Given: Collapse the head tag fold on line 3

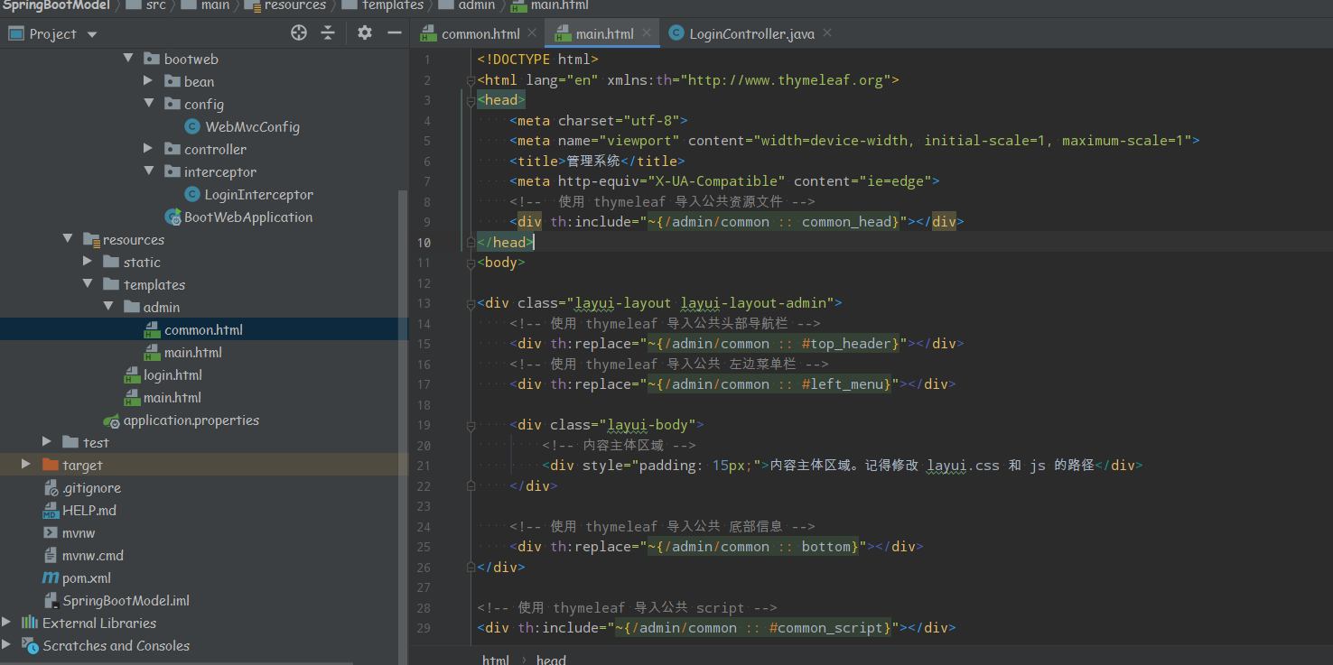Looking at the screenshot, I should tap(470, 100).
